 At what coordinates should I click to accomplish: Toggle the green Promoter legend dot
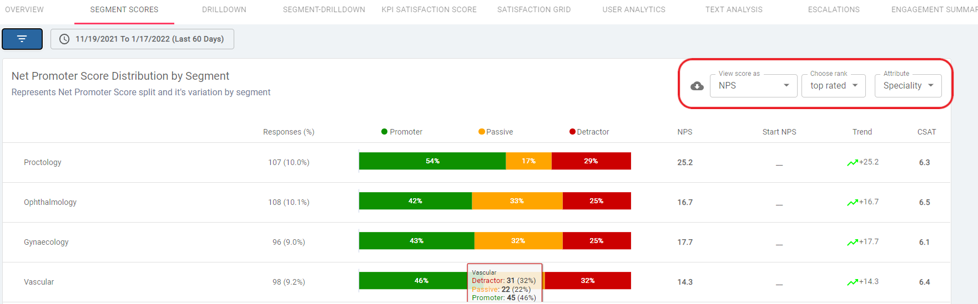pyautogui.click(x=384, y=132)
